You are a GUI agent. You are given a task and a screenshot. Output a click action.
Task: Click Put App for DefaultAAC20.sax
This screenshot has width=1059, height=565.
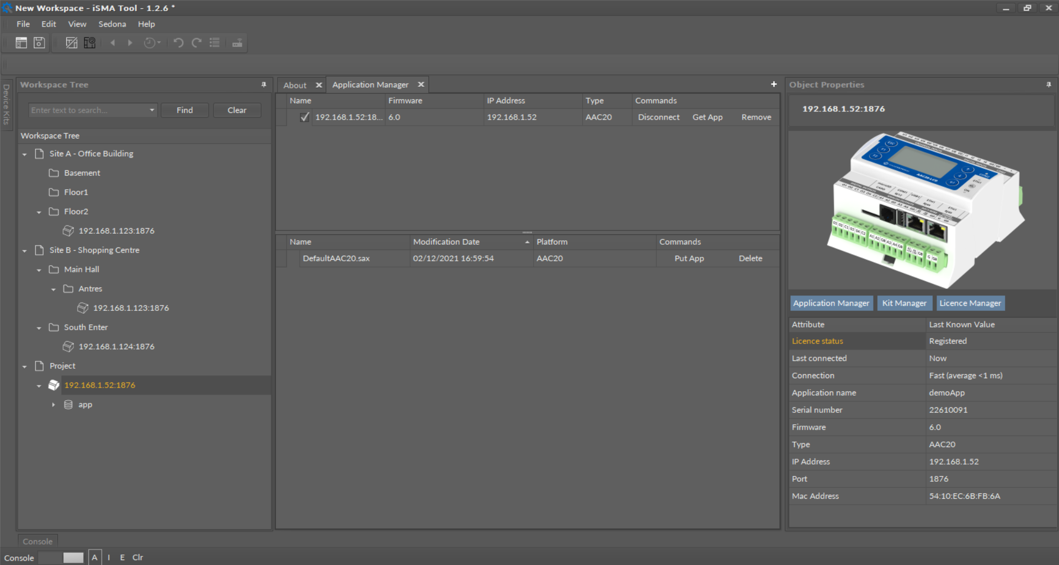[x=689, y=259]
